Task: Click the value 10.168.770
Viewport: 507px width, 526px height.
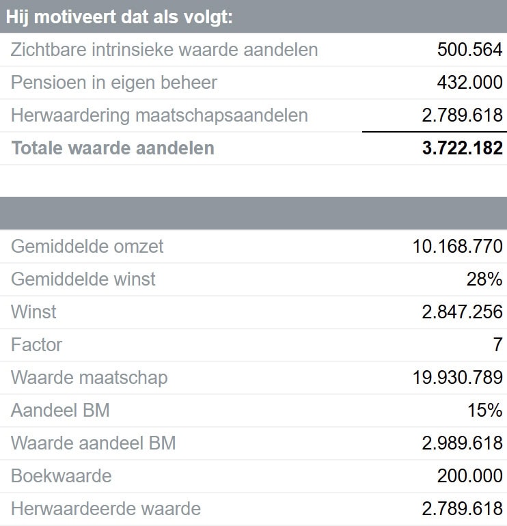Action: (x=457, y=247)
